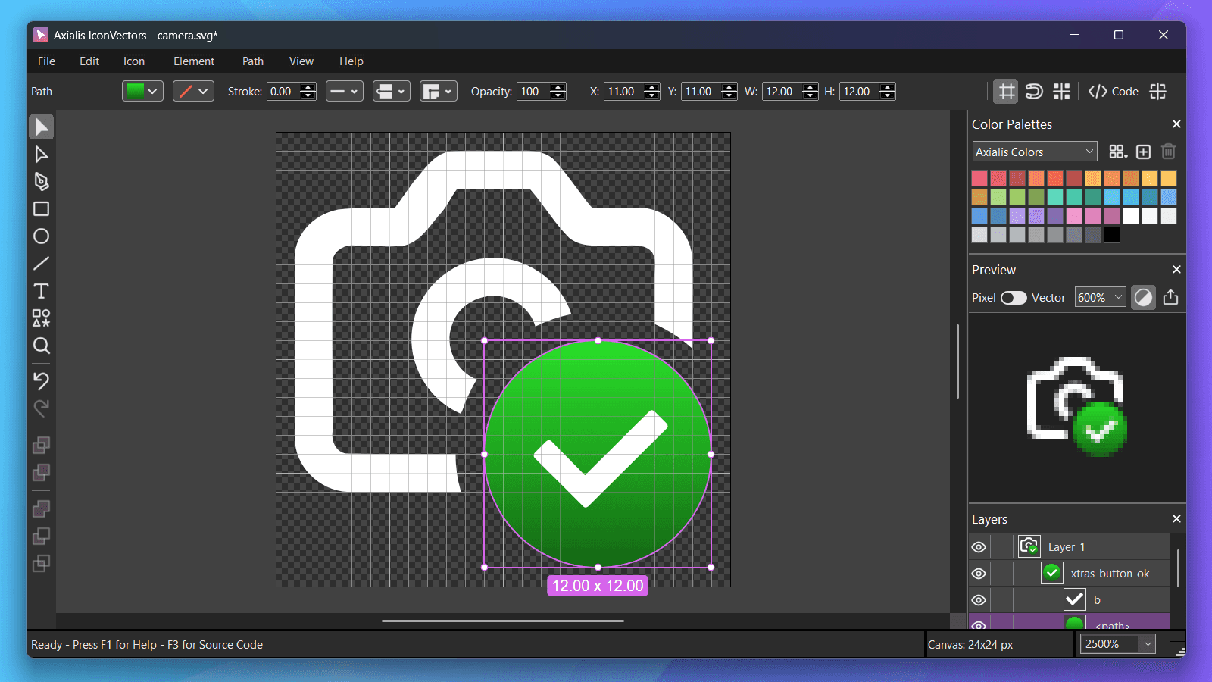Click the canvas alignment crosshair icon
Screen dimensions: 1212x682
[1158, 92]
